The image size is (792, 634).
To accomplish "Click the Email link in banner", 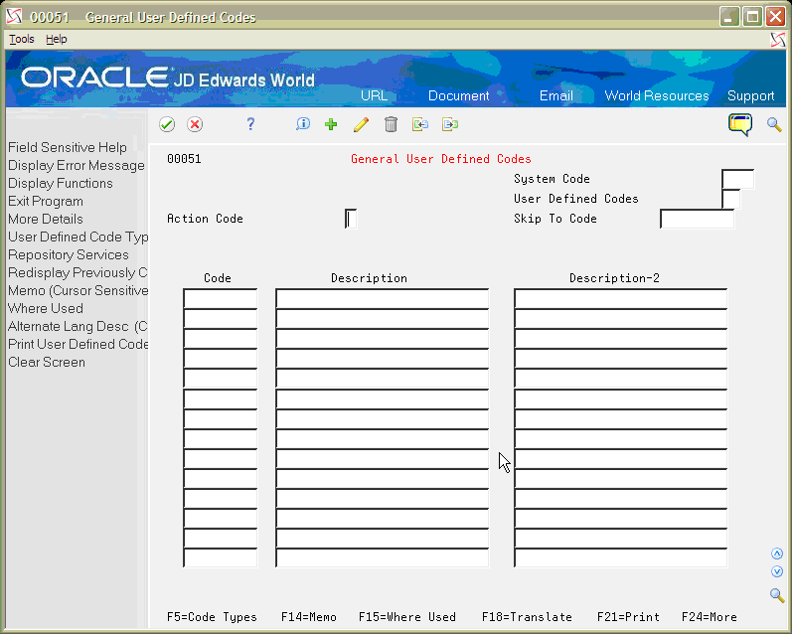I will 556,95.
